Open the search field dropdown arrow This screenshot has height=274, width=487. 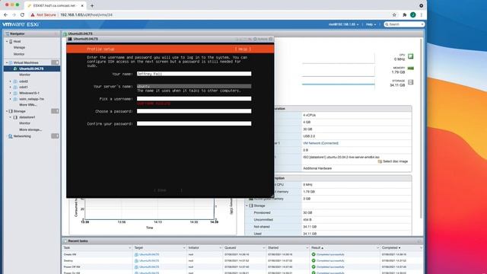422,24
